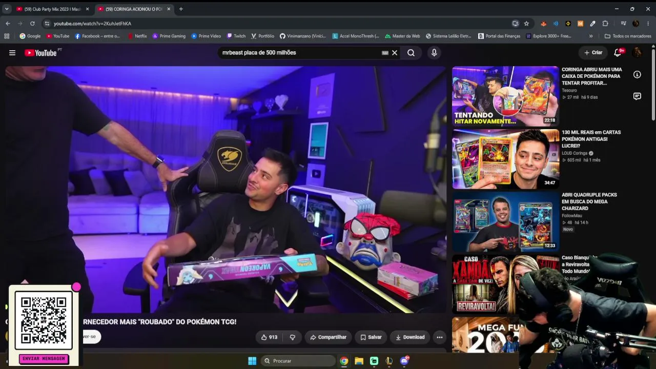Open the YouTube bookmark in bookmarks bar

tap(58, 36)
